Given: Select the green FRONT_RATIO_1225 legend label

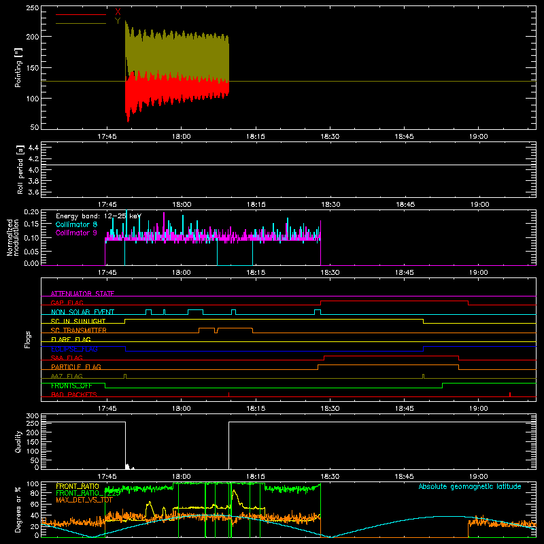Looking at the screenshot, I should 88,493.
